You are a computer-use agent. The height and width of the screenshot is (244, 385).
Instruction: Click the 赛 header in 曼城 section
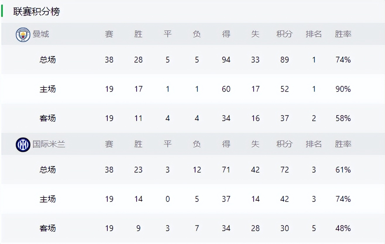point(109,34)
